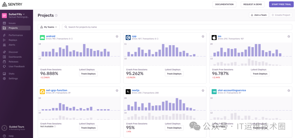The image size is (295, 138).
Task: Star the net-gcp-function project
Action: pyautogui.click(x=117, y=90)
